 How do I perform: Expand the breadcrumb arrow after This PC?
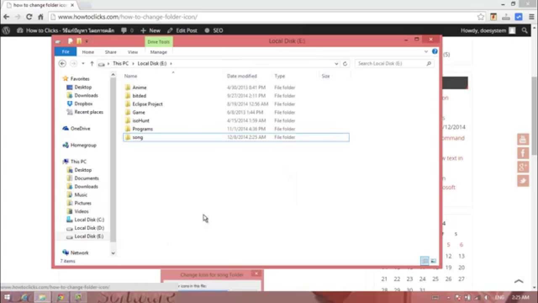tap(133, 64)
